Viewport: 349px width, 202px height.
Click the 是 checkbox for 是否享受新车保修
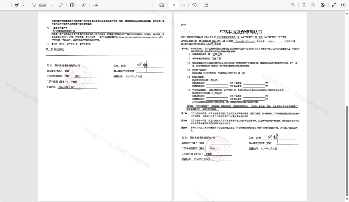point(210,80)
